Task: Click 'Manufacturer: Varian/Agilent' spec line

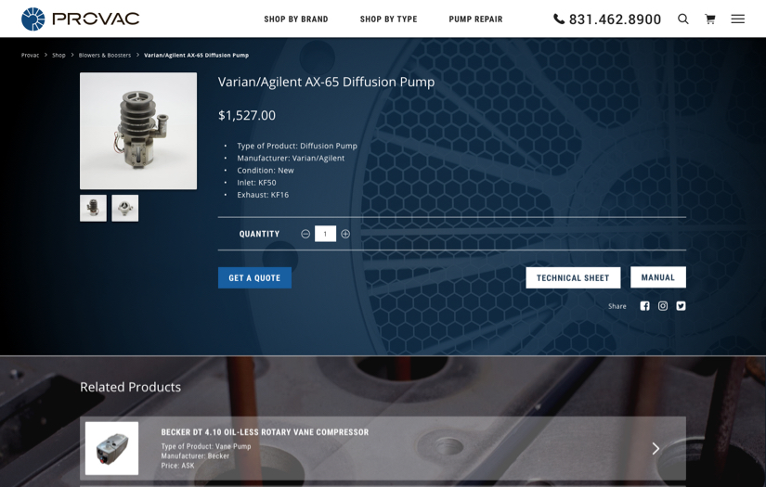Action: click(x=291, y=158)
